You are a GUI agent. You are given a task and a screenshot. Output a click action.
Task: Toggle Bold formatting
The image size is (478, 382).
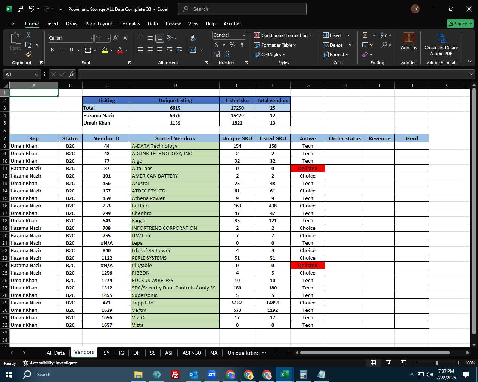click(x=52, y=50)
